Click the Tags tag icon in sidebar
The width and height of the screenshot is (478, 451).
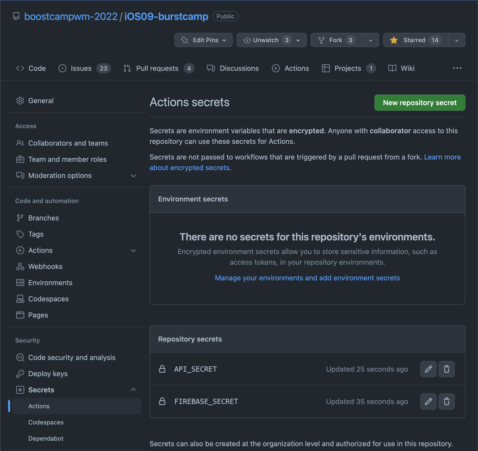[20, 234]
